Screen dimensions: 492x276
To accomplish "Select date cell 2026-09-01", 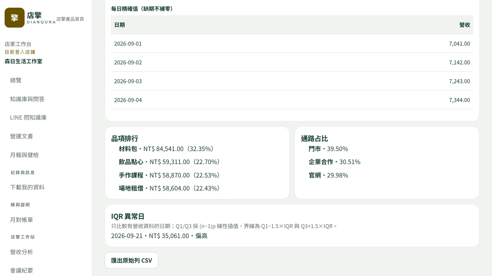I will (128, 44).
